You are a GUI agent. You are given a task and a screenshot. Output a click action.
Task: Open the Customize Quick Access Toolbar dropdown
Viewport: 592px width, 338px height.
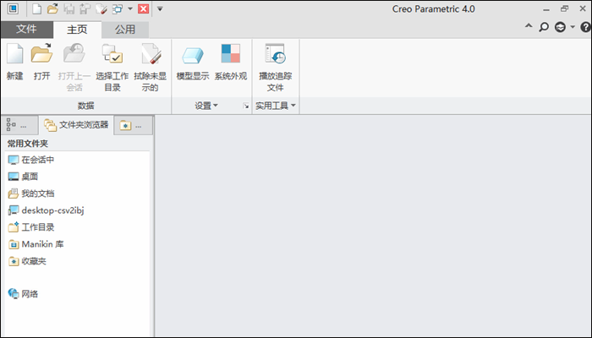pyautogui.click(x=160, y=8)
